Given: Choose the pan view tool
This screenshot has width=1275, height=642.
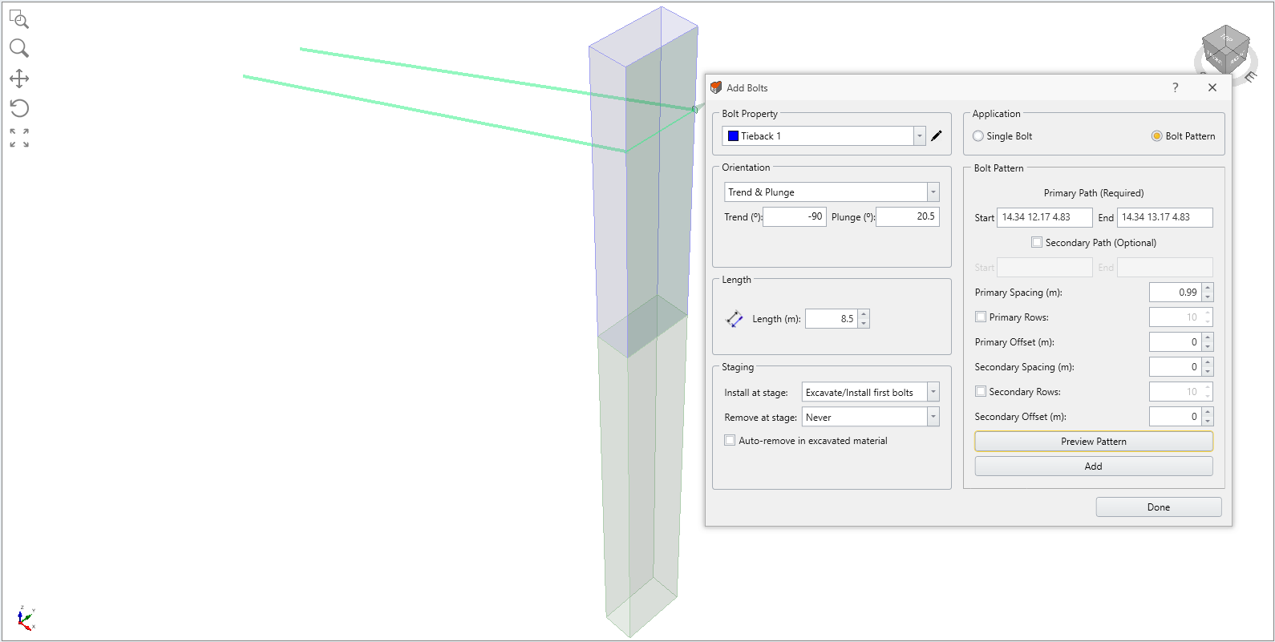Looking at the screenshot, I should pos(19,78).
